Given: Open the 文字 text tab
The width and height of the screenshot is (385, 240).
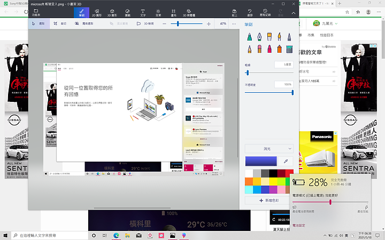Looking at the screenshot, I should [143, 12].
